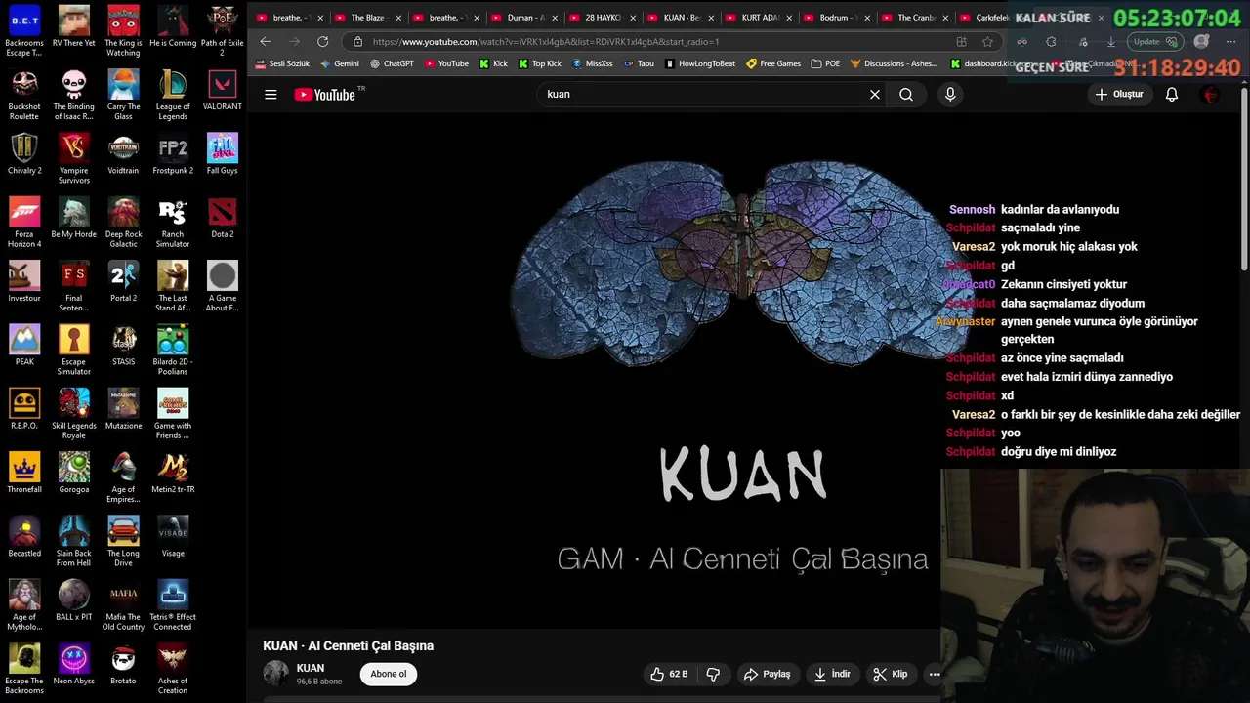This screenshot has height=703, width=1250.
Task: Subscribe with Abone ol button
Action: (389, 674)
